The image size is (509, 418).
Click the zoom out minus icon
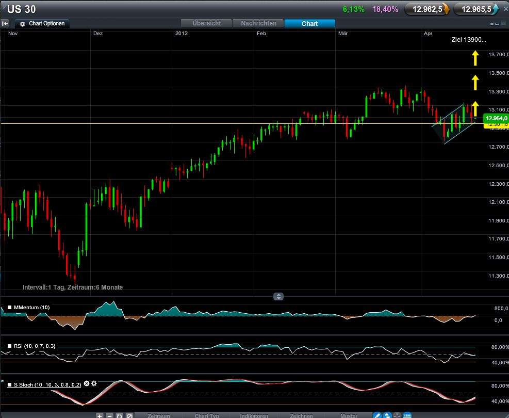click(x=109, y=415)
